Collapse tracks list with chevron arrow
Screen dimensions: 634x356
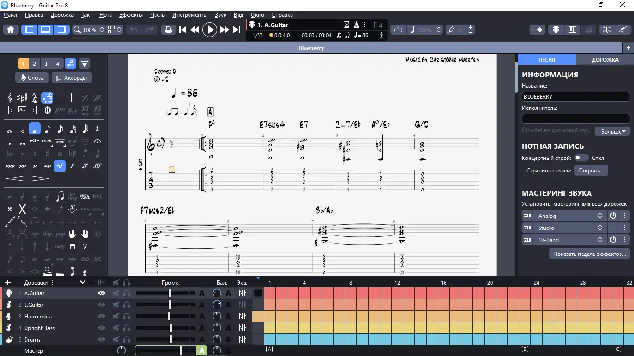tap(83, 282)
